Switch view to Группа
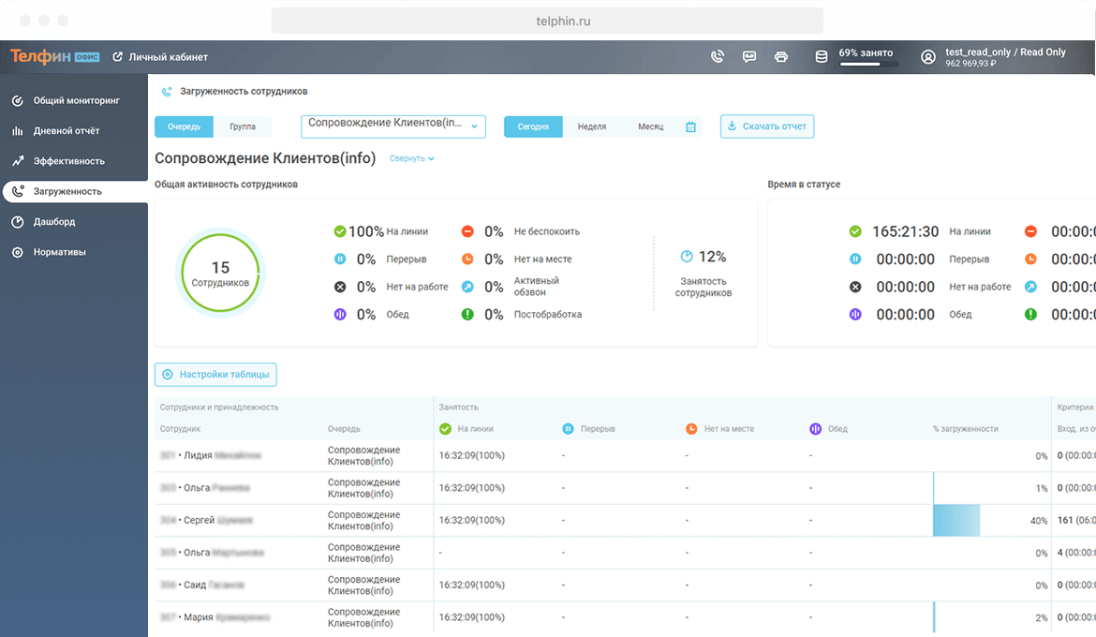 [x=243, y=126]
